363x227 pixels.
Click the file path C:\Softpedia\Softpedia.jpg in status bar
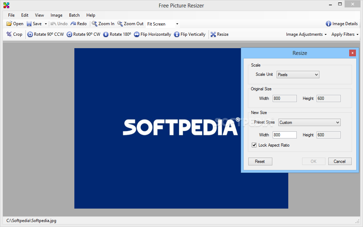pos(31,221)
